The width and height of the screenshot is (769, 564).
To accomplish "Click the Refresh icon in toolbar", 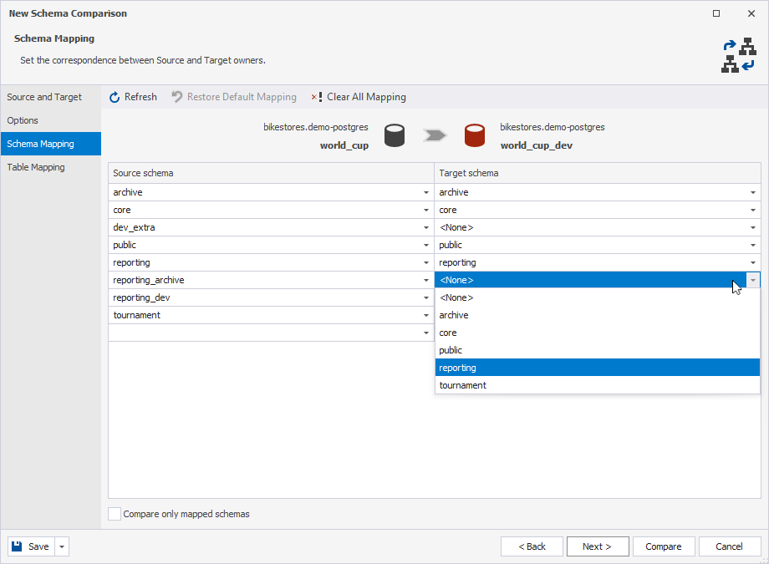I will (x=115, y=97).
